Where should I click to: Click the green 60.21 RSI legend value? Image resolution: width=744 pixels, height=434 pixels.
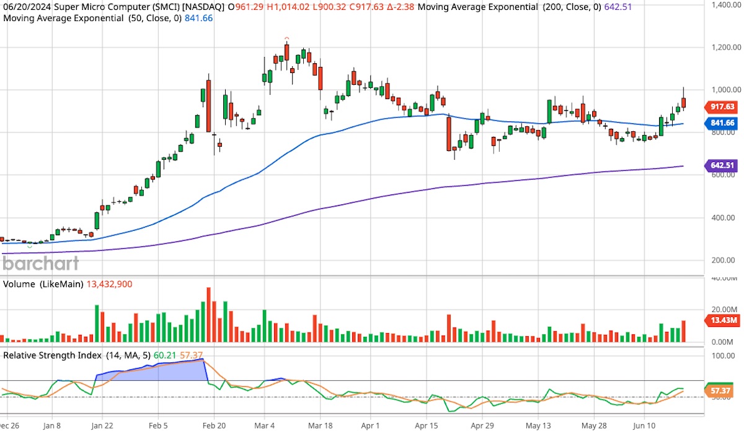pos(162,355)
